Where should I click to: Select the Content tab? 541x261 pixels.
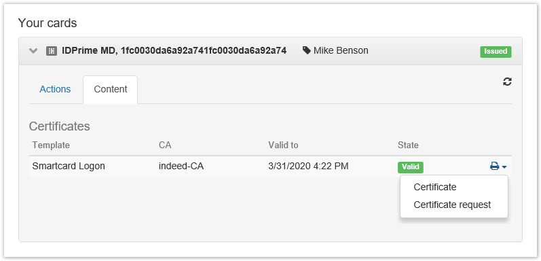(111, 89)
